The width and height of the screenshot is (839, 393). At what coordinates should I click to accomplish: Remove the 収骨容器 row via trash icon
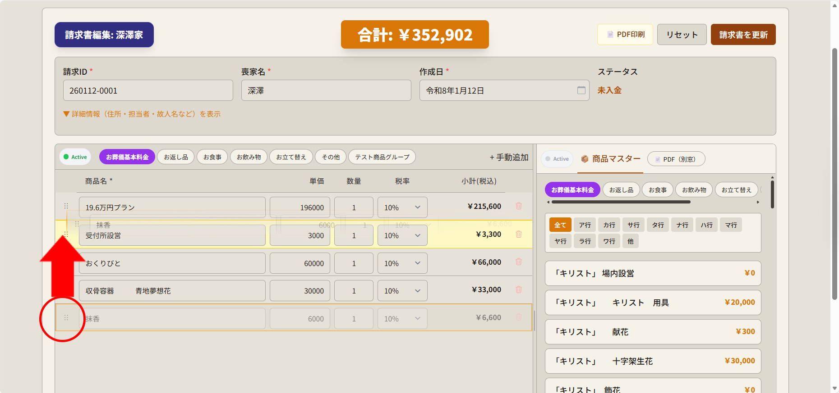tap(519, 290)
